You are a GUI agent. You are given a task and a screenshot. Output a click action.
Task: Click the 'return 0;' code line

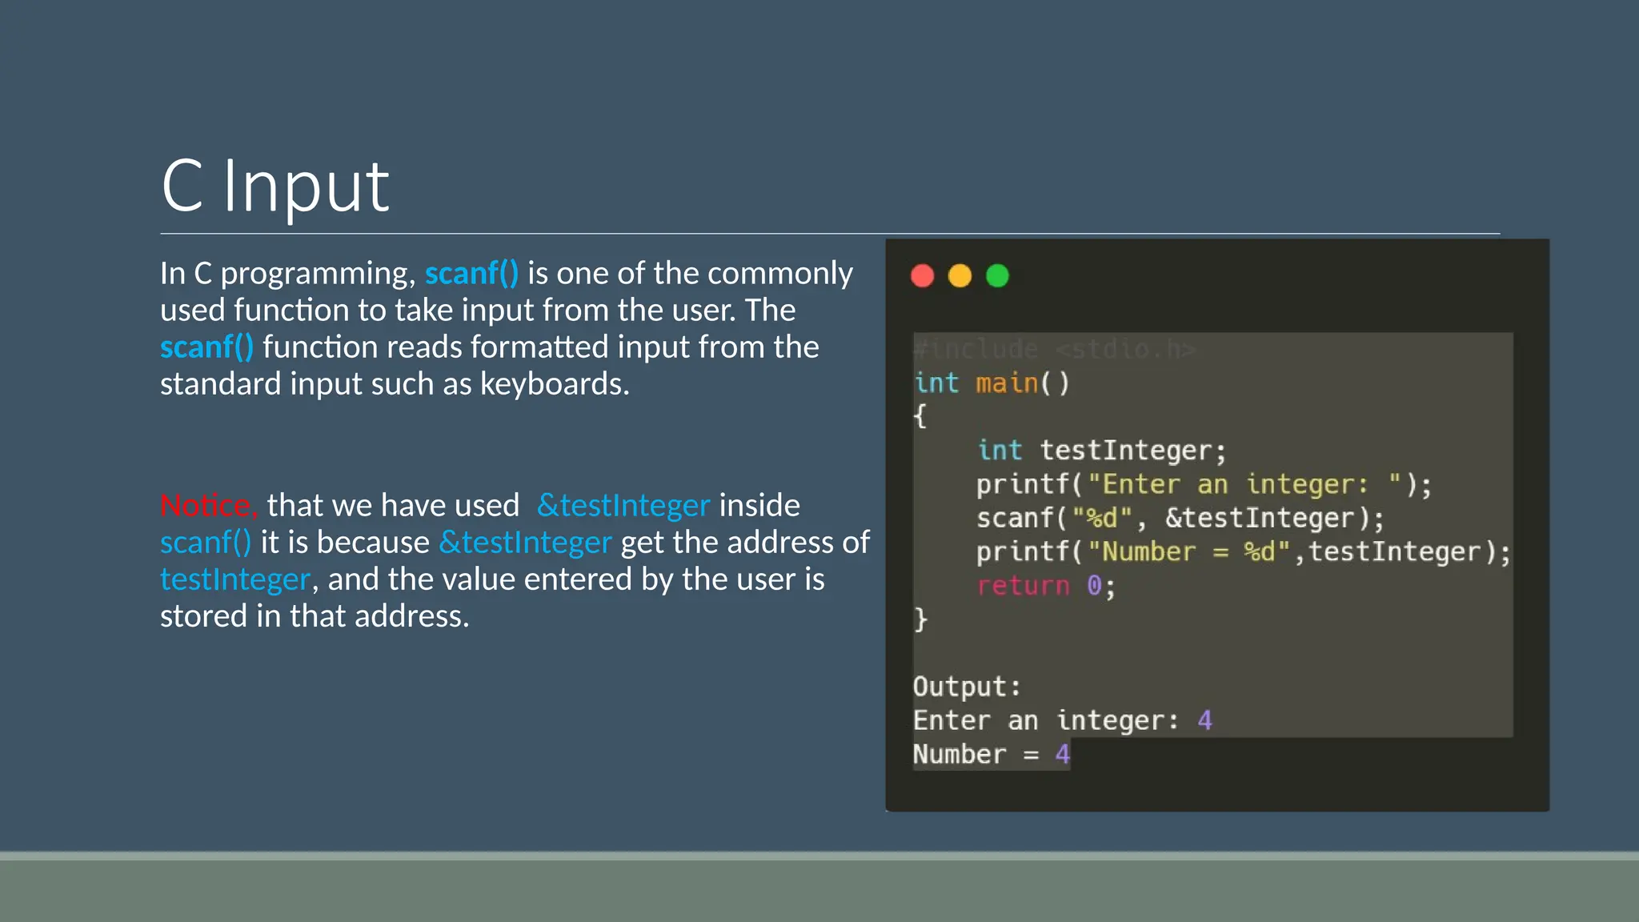pyautogui.click(x=1045, y=586)
